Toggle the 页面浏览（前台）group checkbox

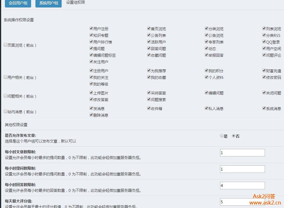tap(5, 45)
